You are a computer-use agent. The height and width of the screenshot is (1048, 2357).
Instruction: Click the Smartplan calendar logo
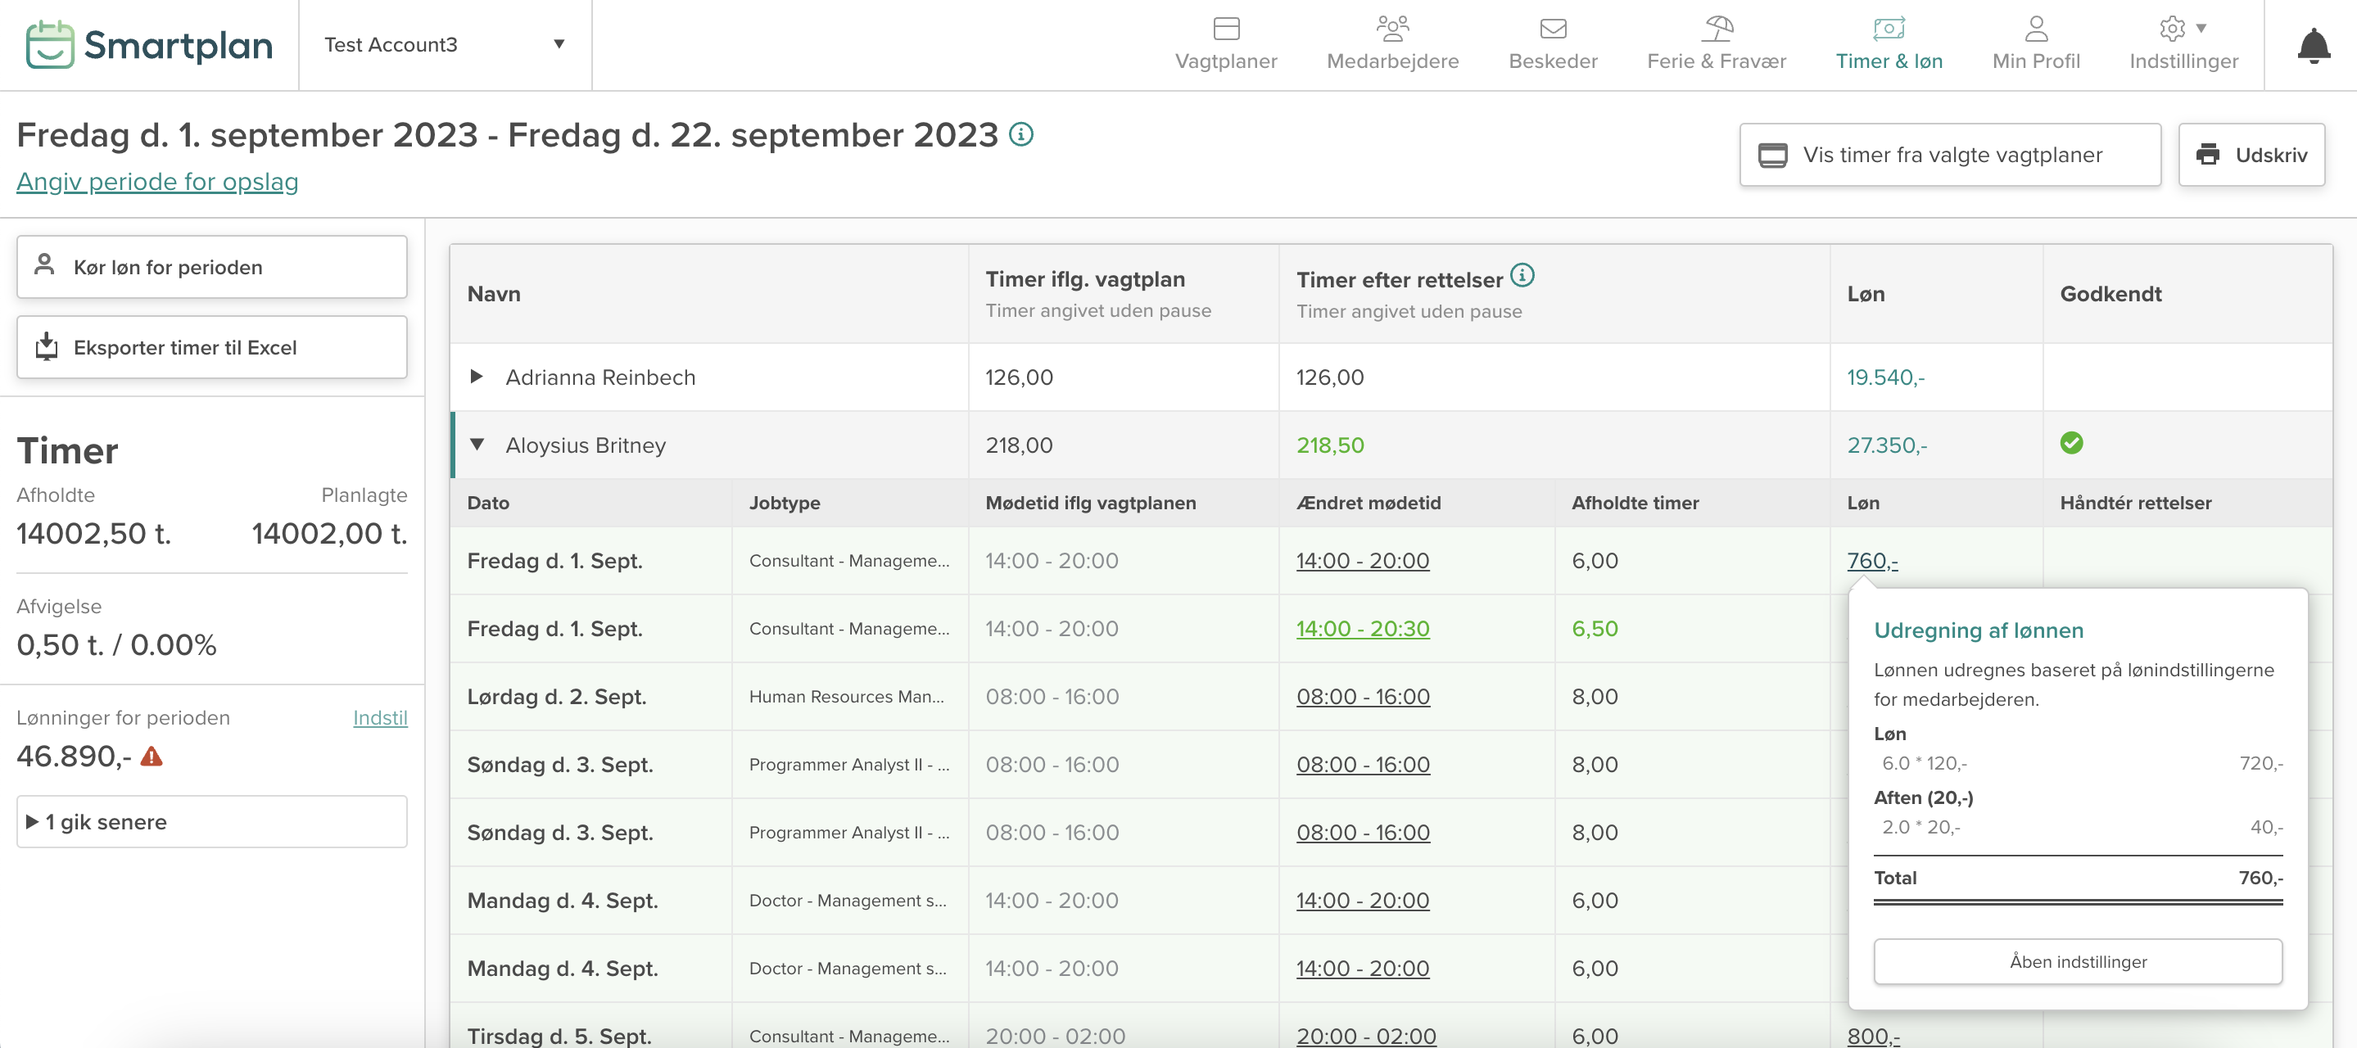tap(50, 44)
